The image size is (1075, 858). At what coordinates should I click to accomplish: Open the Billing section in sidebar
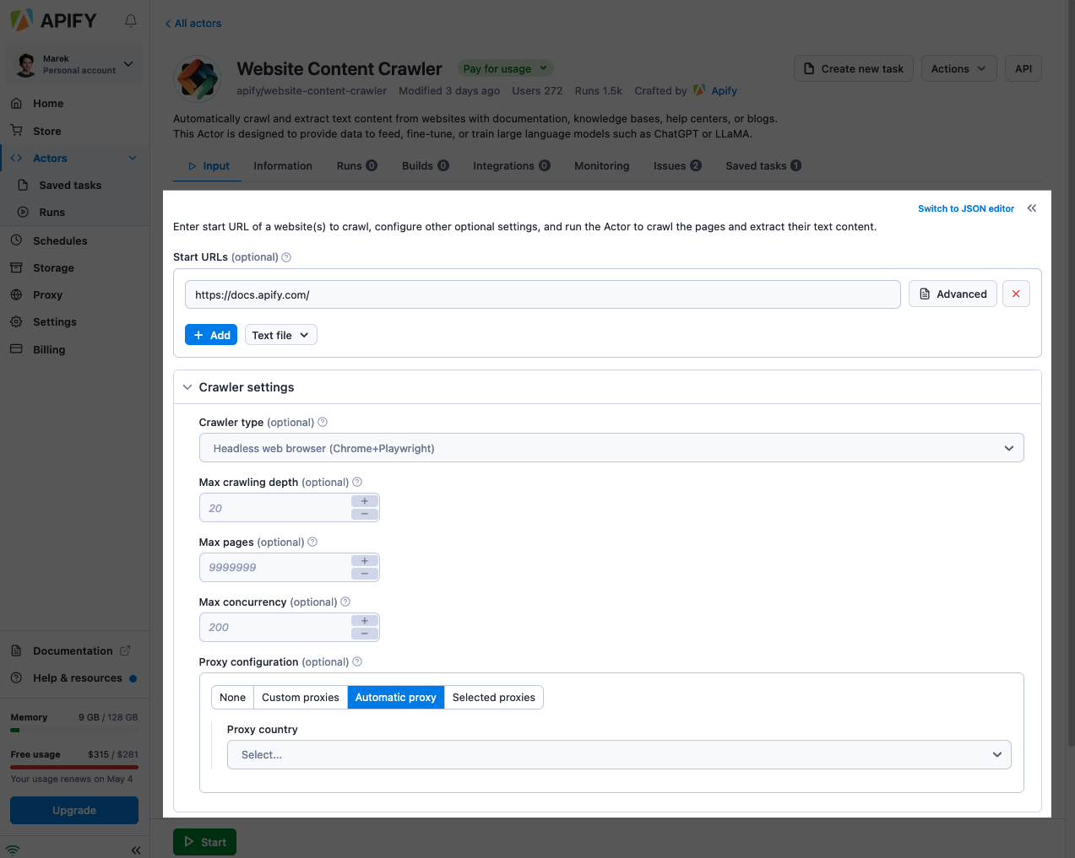coord(48,348)
